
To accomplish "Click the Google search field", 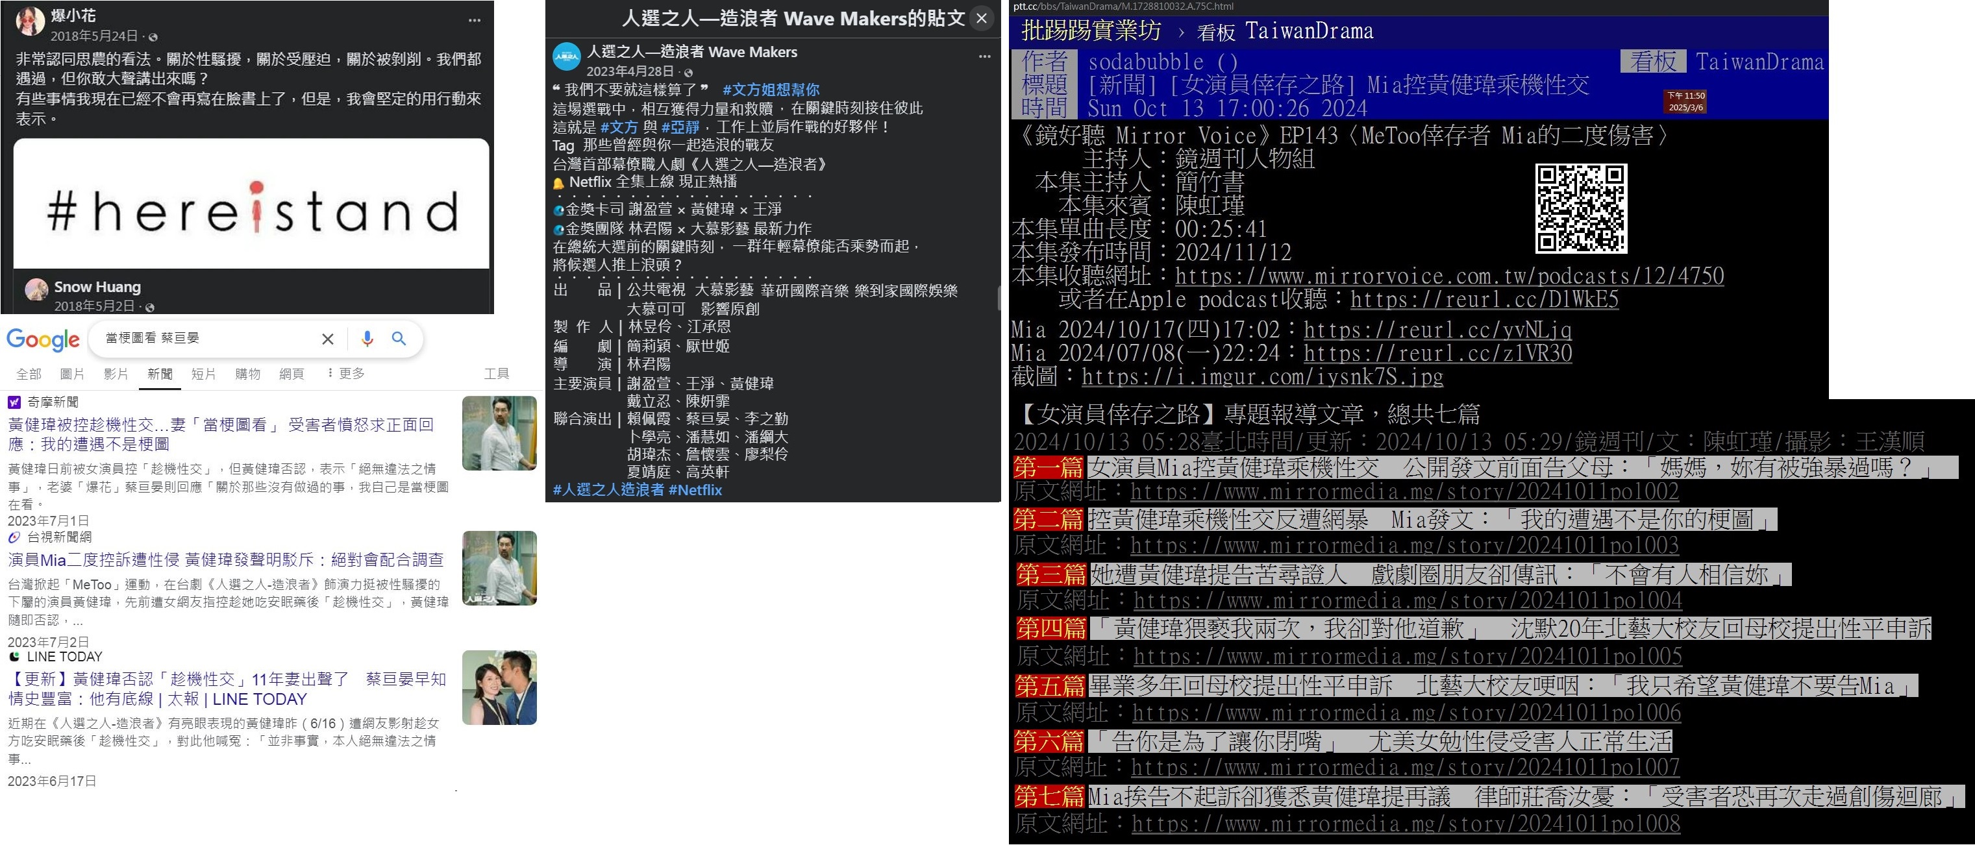I will [207, 339].
